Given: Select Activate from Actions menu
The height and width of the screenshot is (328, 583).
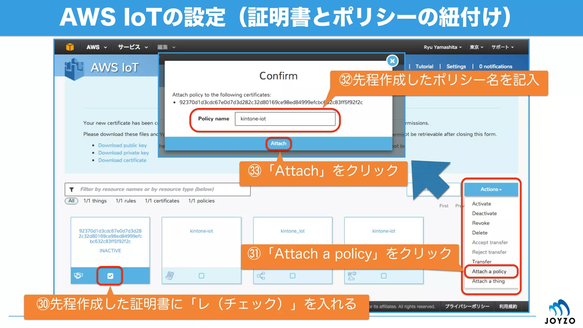Looking at the screenshot, I should pyautogui.click(x=481, y=204).
